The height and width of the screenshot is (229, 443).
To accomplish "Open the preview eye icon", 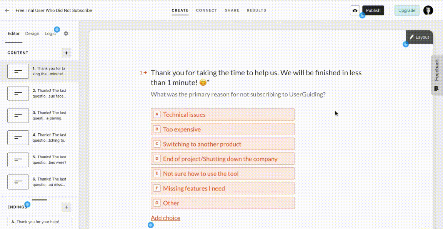I will click(x=355, y=11).
